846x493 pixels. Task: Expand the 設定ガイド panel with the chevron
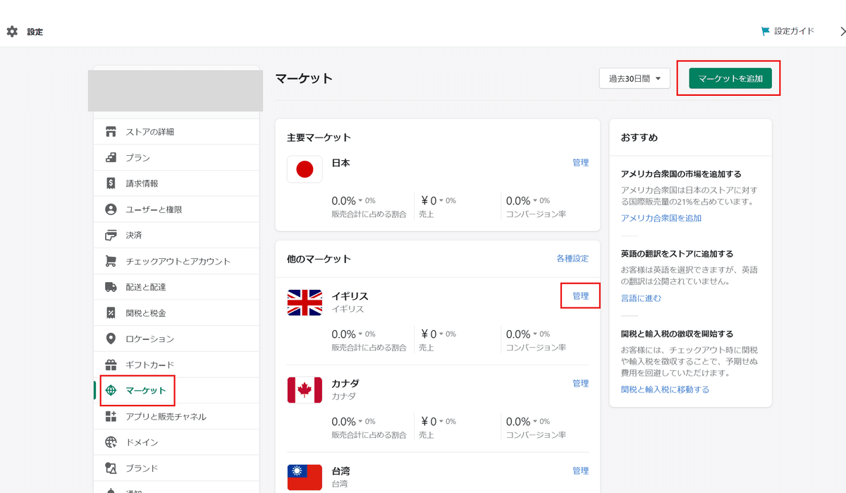click(843, 31)
